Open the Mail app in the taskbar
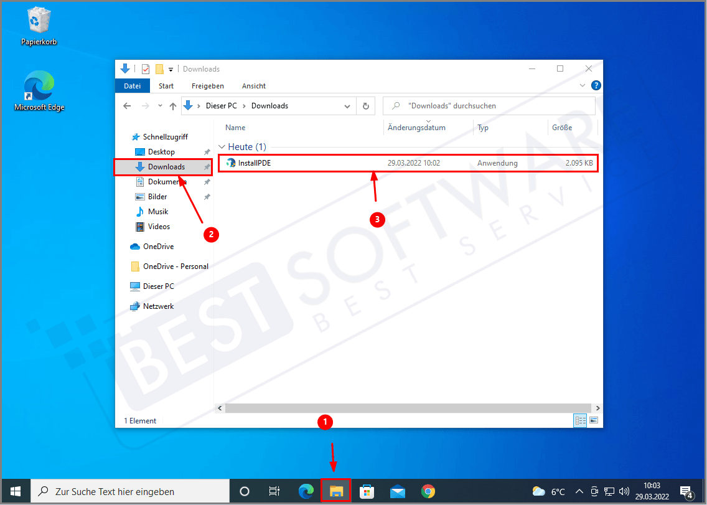This screenshot has height=505, width=707. [397, 491]
